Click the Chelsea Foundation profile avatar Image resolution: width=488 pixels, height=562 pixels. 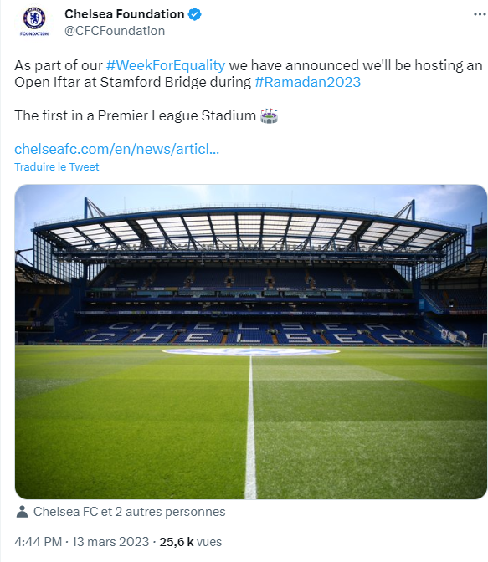pos(34,22)
